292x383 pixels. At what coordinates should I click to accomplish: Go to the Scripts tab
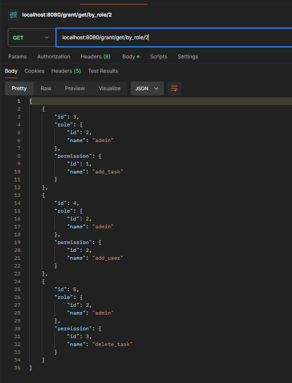point(159,57)
